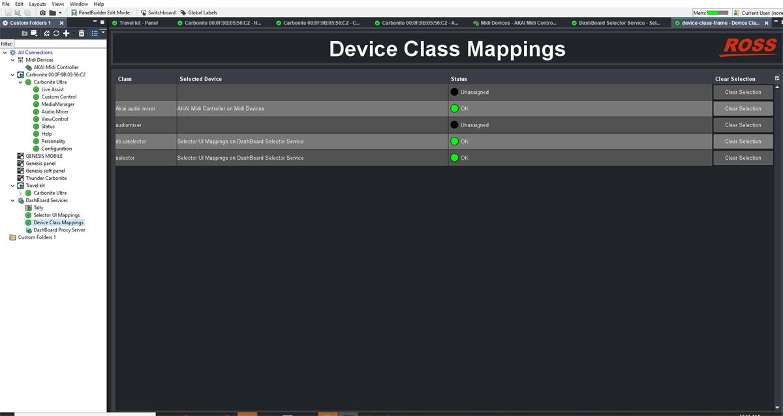Click the plus add connection icon
783x416 pixels.
pyautogui.click(x=66, y=33)
